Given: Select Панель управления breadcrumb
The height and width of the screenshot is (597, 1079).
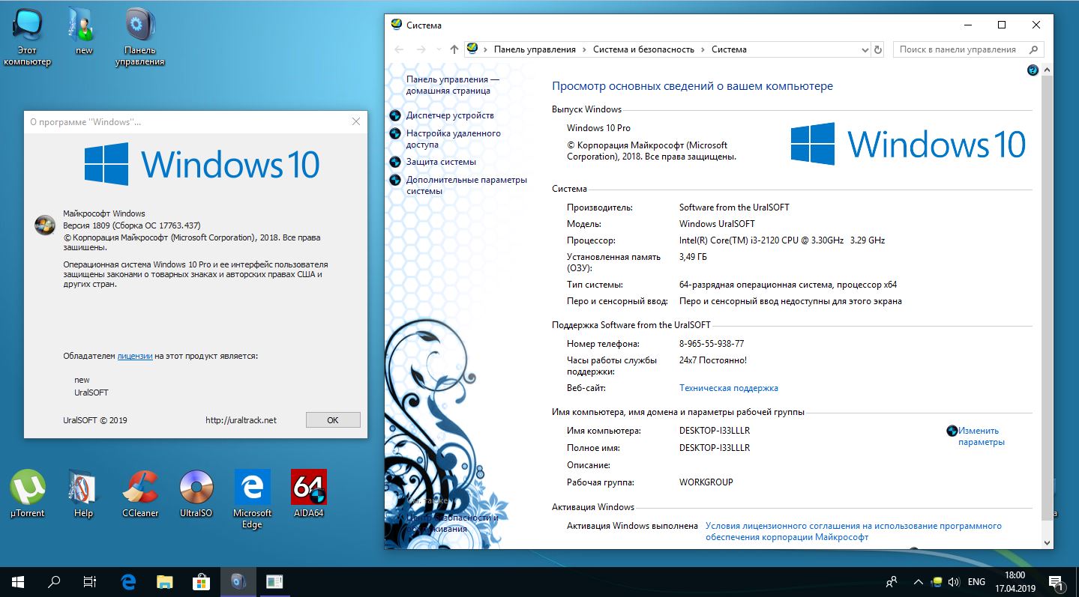Looking at the screenshot, I should point(535,49).
